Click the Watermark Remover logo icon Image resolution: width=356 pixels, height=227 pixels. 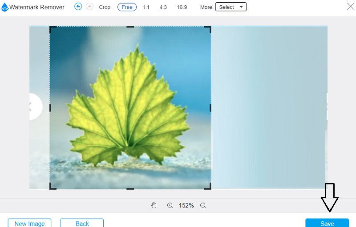pos(5,7)
